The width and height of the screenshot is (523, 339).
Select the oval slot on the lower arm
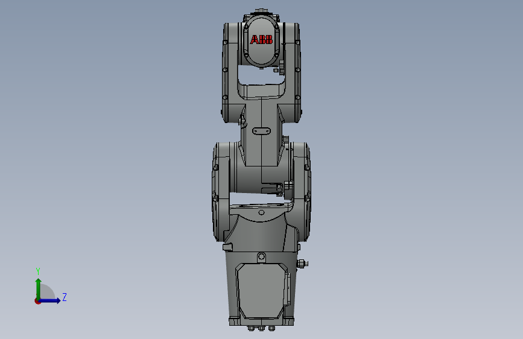[262, 131]
